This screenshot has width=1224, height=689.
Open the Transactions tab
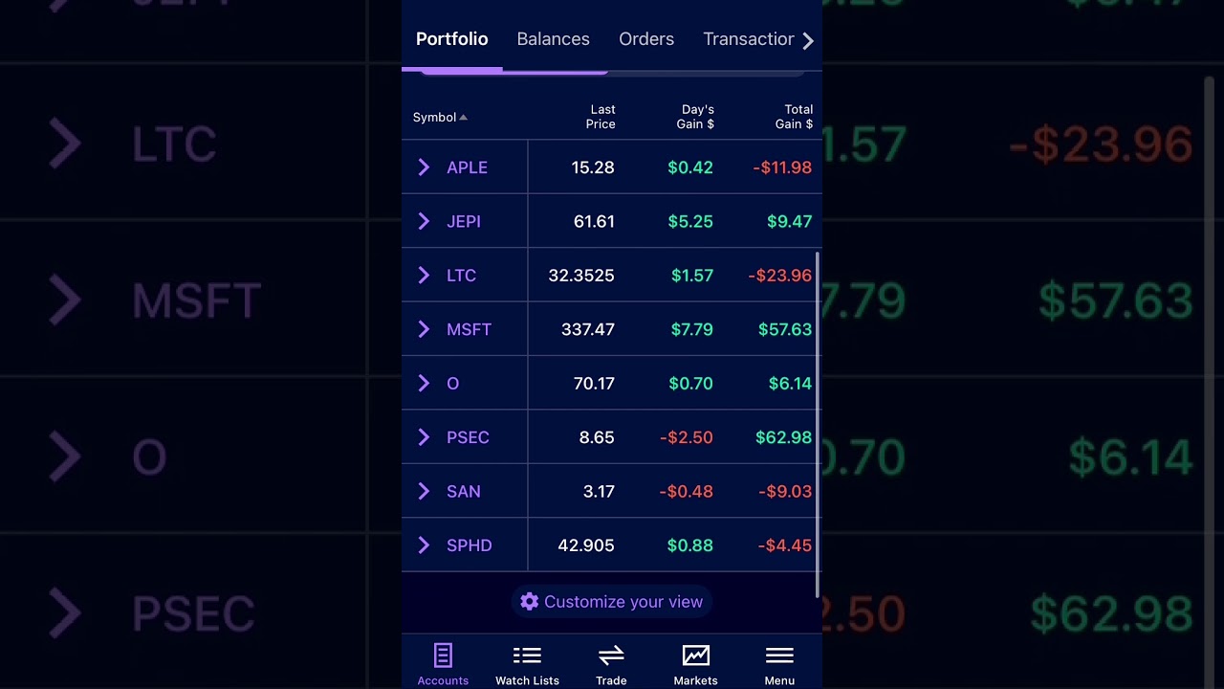pos(749,39)
